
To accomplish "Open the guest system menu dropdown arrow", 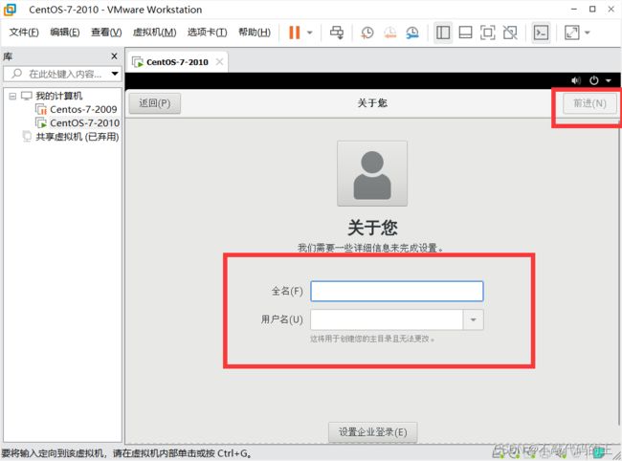I will [x=608, y=81].
